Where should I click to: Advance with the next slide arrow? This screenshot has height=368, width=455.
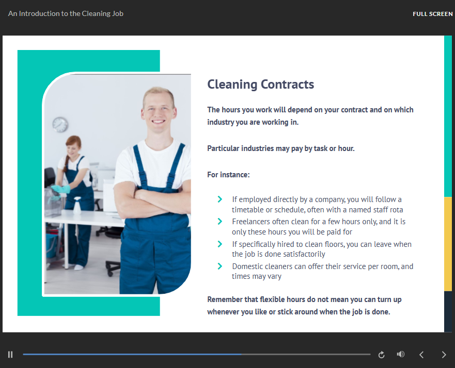tap(444, 355)
